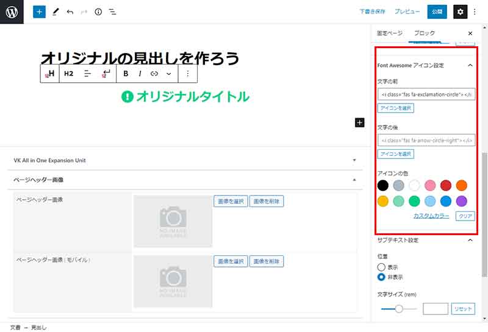Open the document details info icon

pyautogui.click(x=98, y=12)
